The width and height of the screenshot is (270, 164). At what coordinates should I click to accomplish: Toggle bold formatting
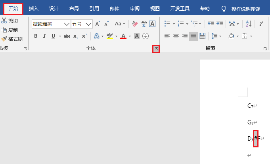(36, 36)
